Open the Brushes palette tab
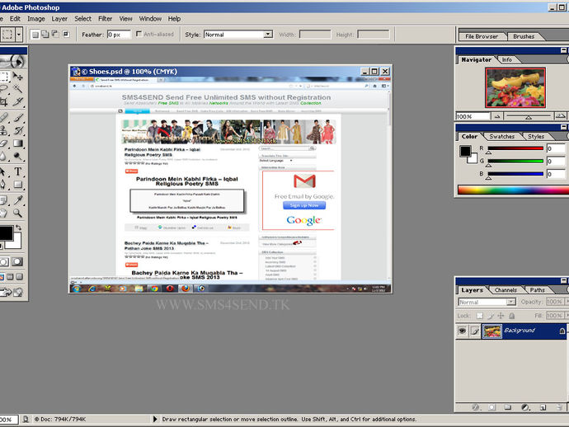 pos(524,36)
